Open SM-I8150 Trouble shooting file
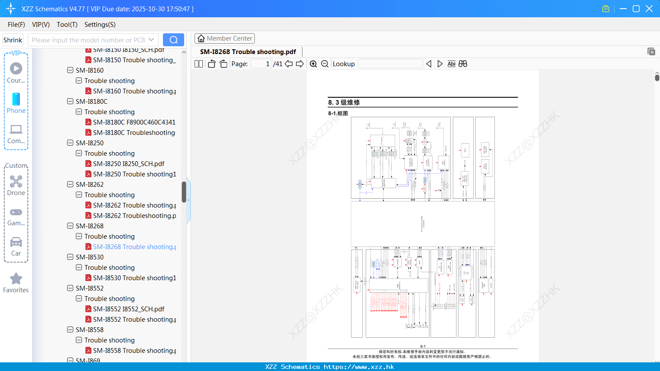660x371 pixels. coord(130,60)
